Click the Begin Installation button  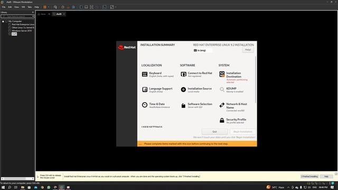[242, 131]
